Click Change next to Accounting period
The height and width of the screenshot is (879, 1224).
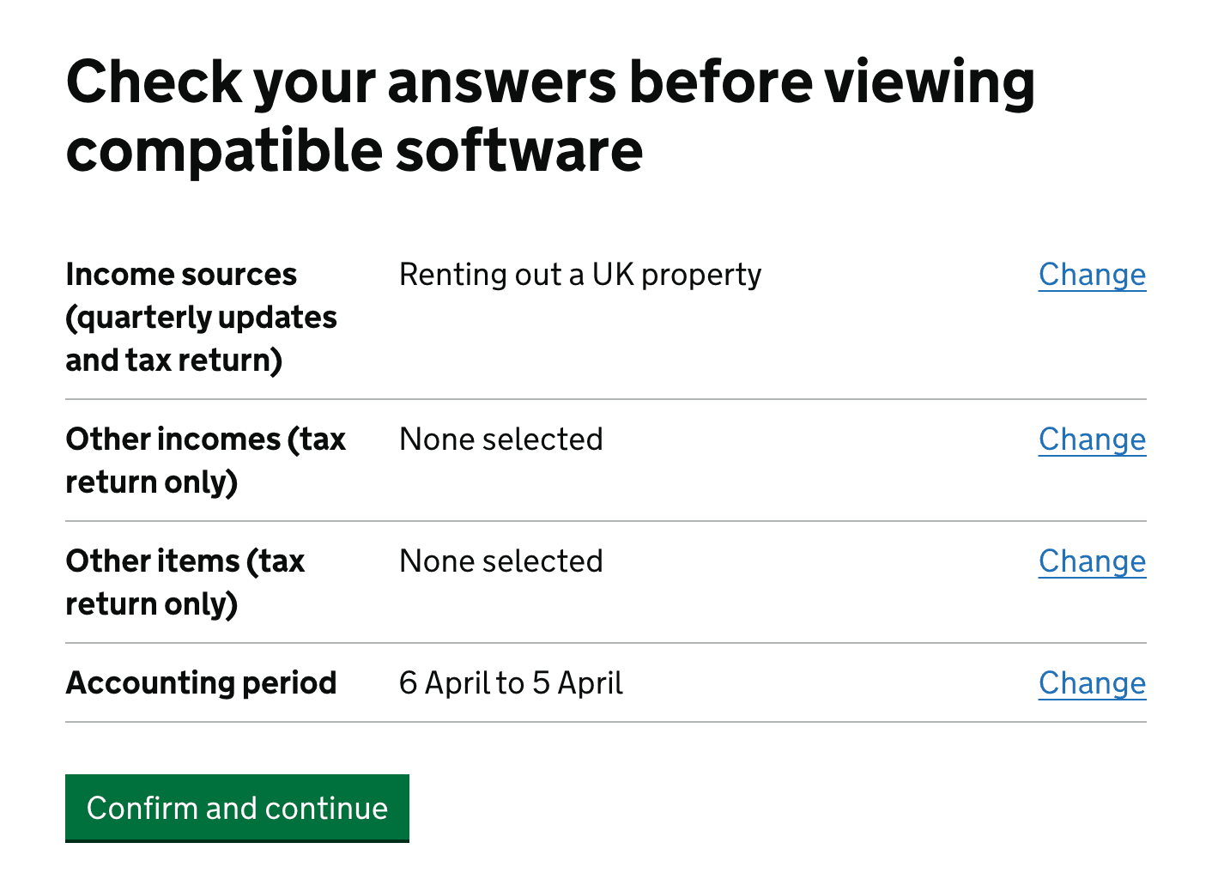[1092, 683]
